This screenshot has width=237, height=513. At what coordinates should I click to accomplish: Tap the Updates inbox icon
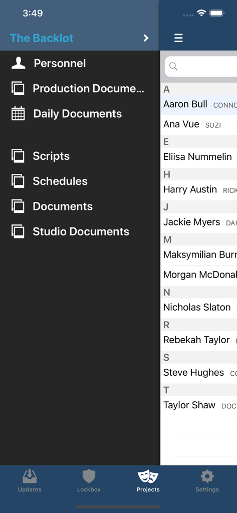tap(30, 476)
